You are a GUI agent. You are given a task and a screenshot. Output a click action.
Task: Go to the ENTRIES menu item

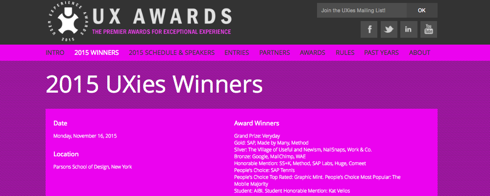pos(237,52)
